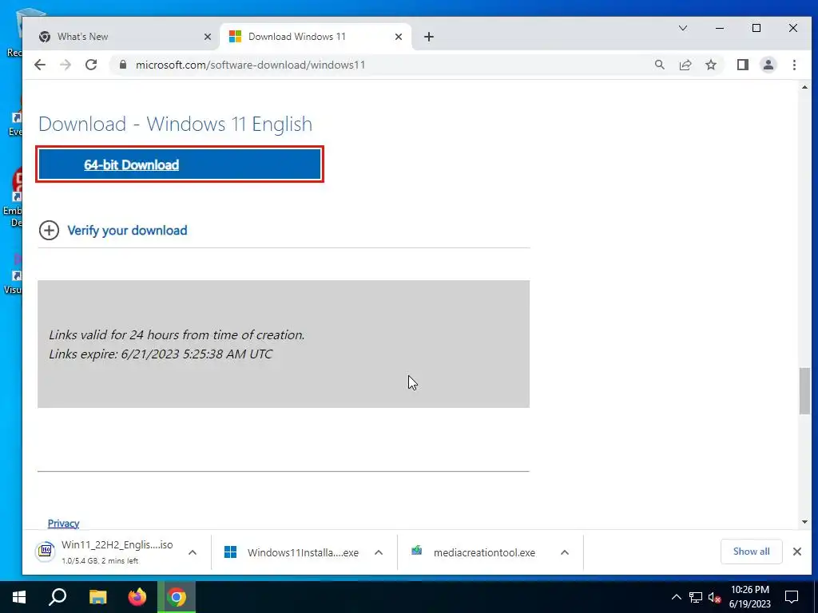Image resolution: width=818 pixels, height=613 pixels.
Task: Open the Chrome side panel
Action: pos(742,65)
